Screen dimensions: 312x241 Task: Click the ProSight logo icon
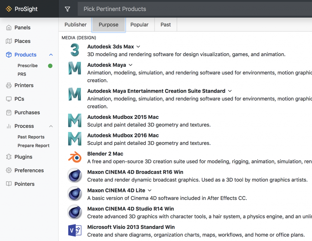pos(9,9)
